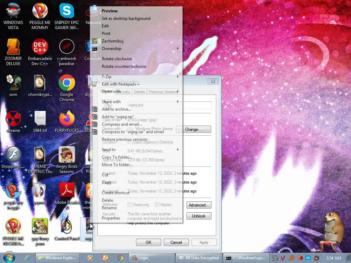
Task: Select the Google Chrome desktop icon
Action: coord(67,88)
